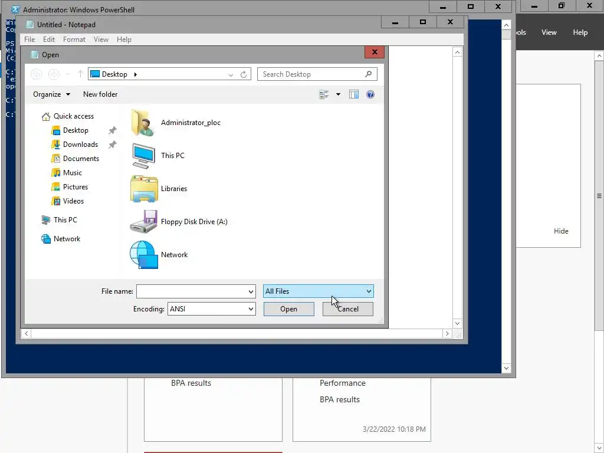The width and height of the screenshot is (604, 453).
Task: Select the Libraries folder icon
Action: [144, 189]
